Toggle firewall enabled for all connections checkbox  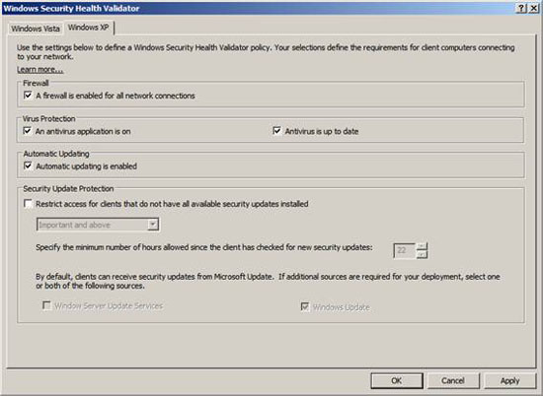(28, 96)
